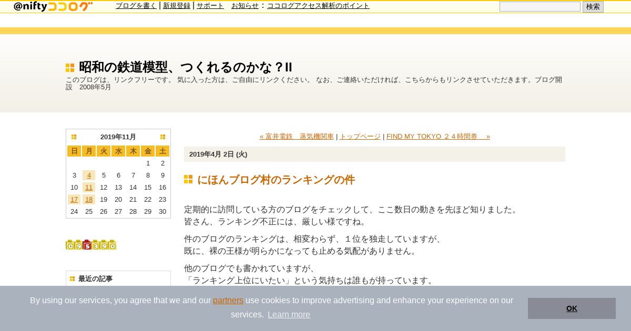
Task: Open previous post 富井電鉄 蒸気機関車
Action: pyautogui.click(x=297, y=137)
